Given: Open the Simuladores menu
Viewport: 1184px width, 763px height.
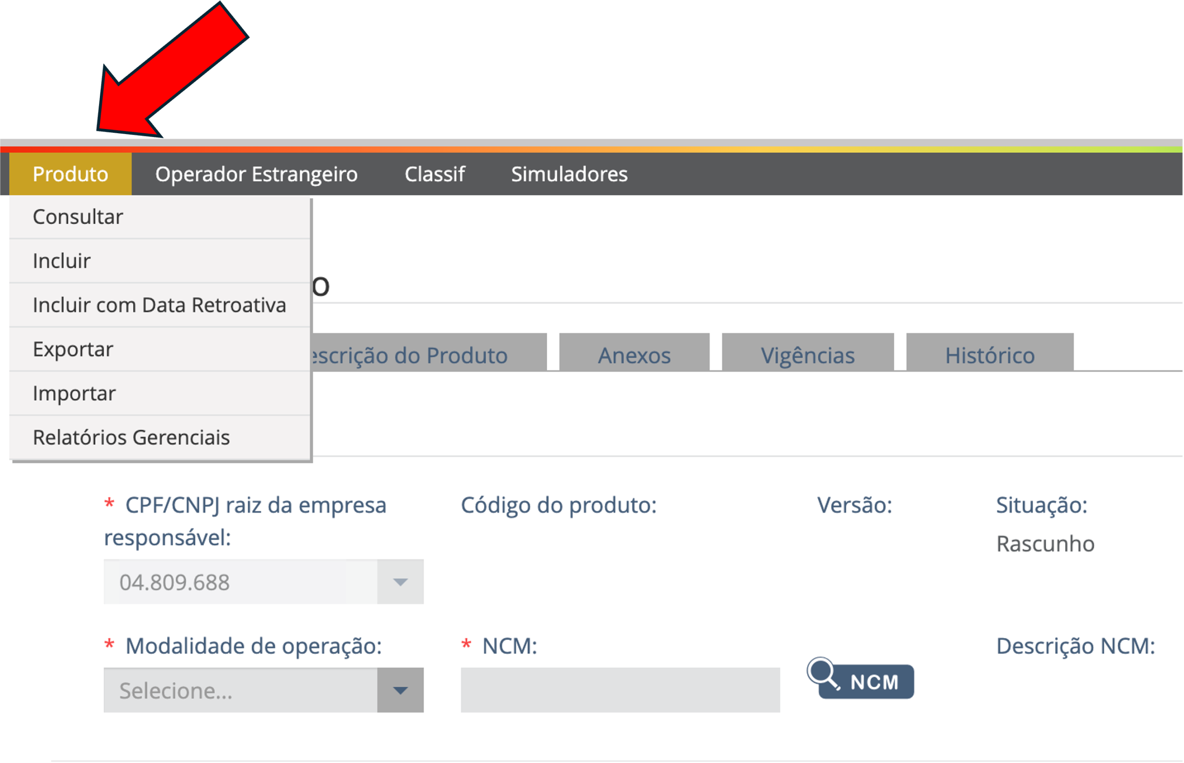Looking at the screenshot, I should tap(569, 174).
